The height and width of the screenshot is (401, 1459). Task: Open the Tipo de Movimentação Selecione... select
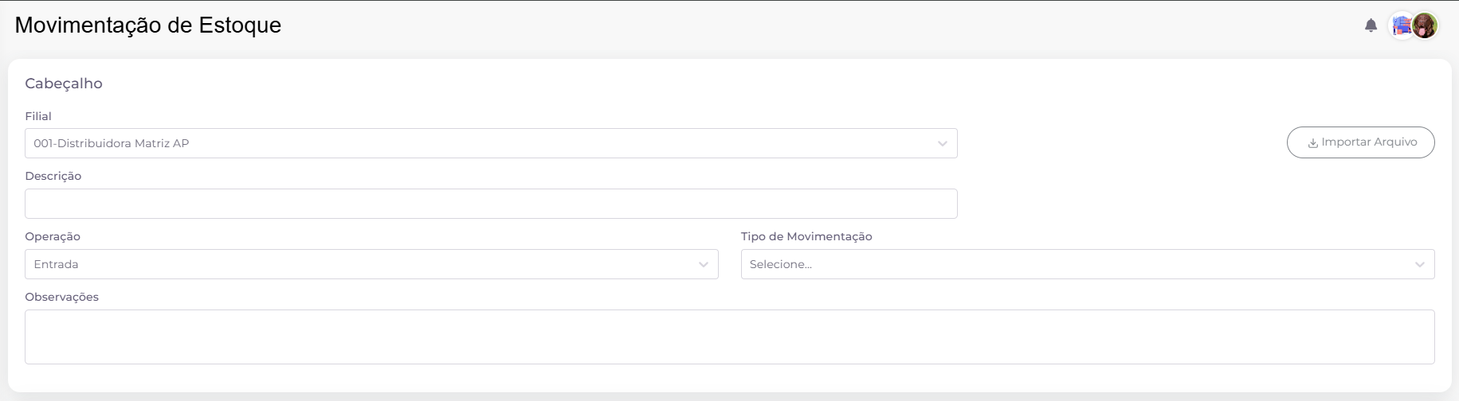point(1088,264)
